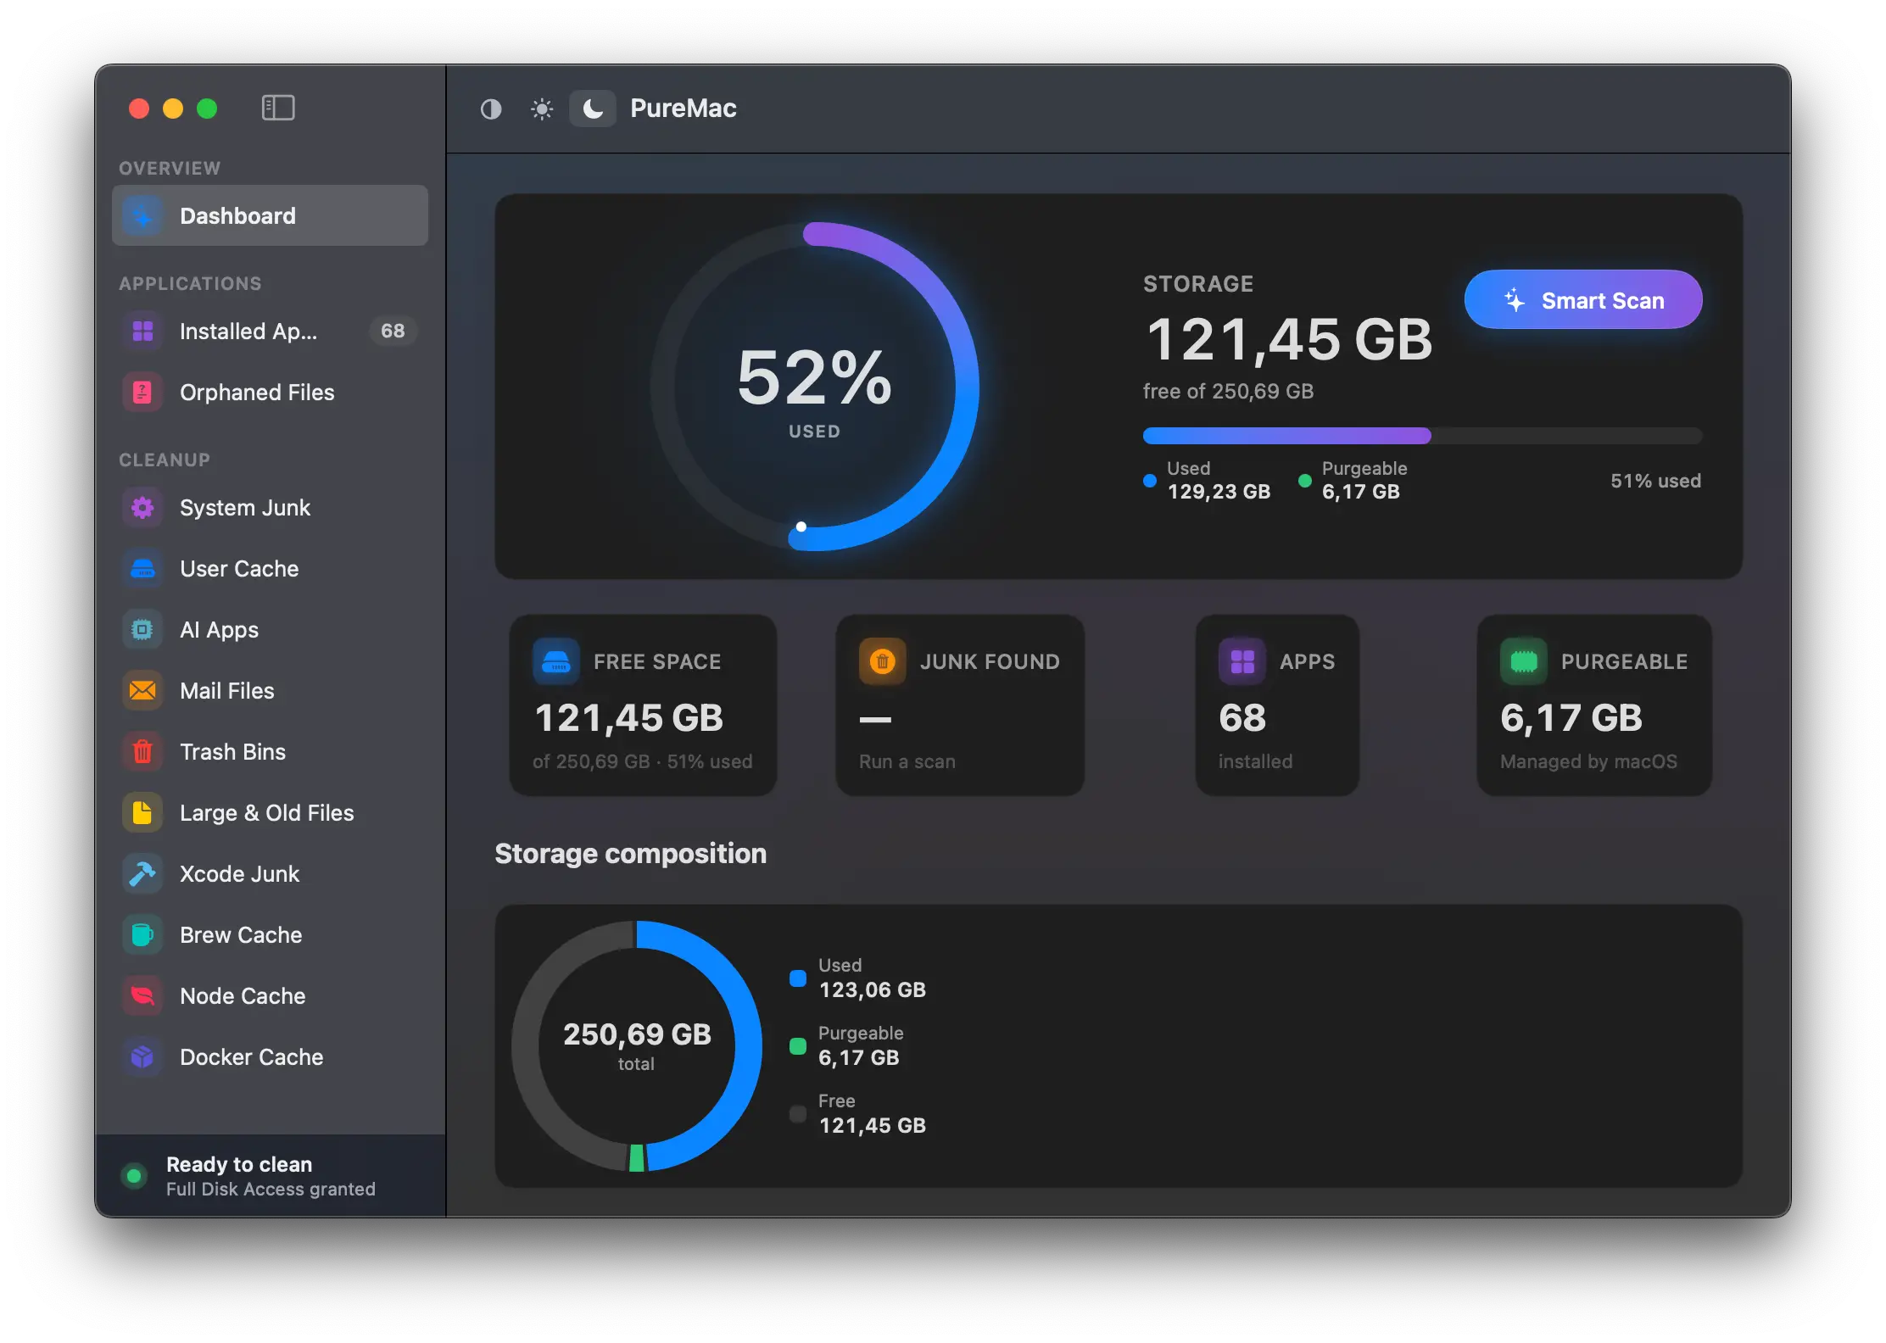Select Large & Old Files item
Screen dimensions: 1886x1343
(x=270, y=812)
